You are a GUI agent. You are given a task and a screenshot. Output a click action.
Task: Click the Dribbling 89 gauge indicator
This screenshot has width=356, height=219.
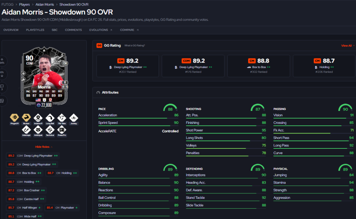point(170,168)
